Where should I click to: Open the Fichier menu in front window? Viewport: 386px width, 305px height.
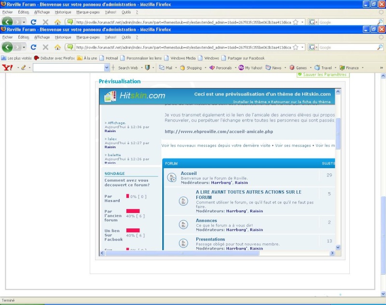[7, 37]
